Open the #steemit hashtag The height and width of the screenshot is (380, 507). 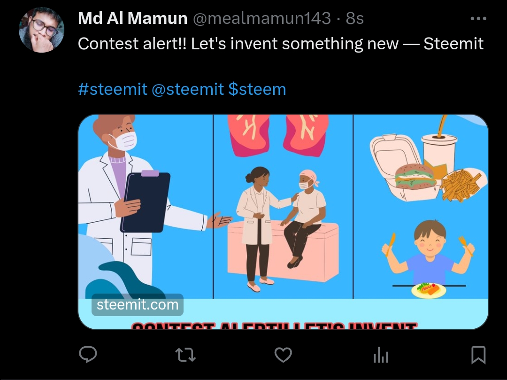tap(113, 89)
